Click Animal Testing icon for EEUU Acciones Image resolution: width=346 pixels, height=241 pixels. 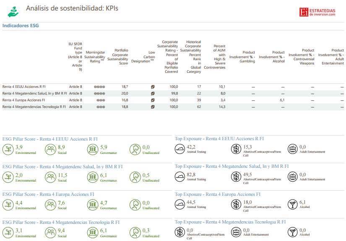(180, 149)
